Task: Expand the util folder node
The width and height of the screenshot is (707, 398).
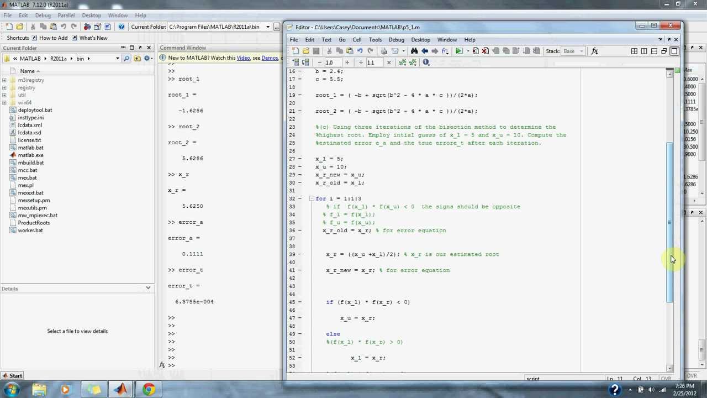Action: (x=4, y=95)
